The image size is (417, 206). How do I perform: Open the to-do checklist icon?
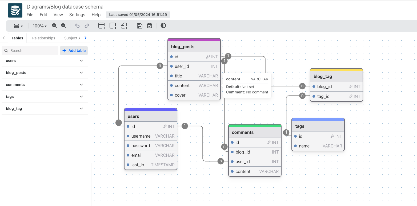point(149,26)
